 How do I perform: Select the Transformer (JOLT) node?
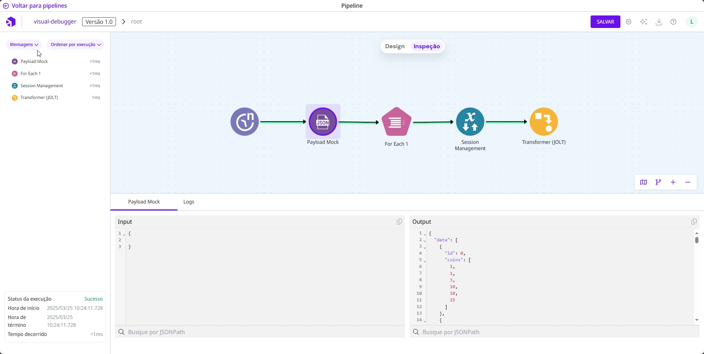coord(544,122)
